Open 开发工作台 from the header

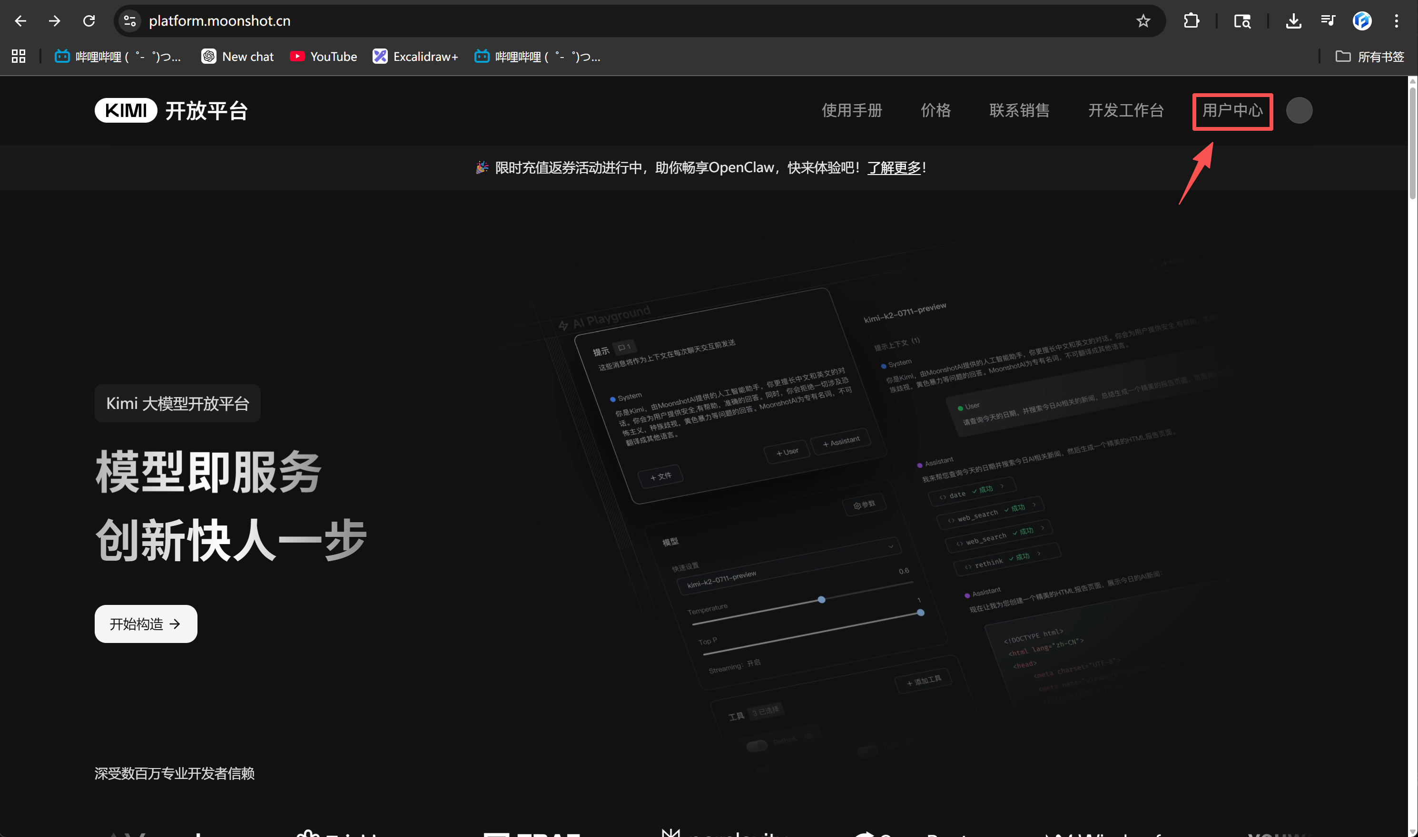[x=1126, y=110]
